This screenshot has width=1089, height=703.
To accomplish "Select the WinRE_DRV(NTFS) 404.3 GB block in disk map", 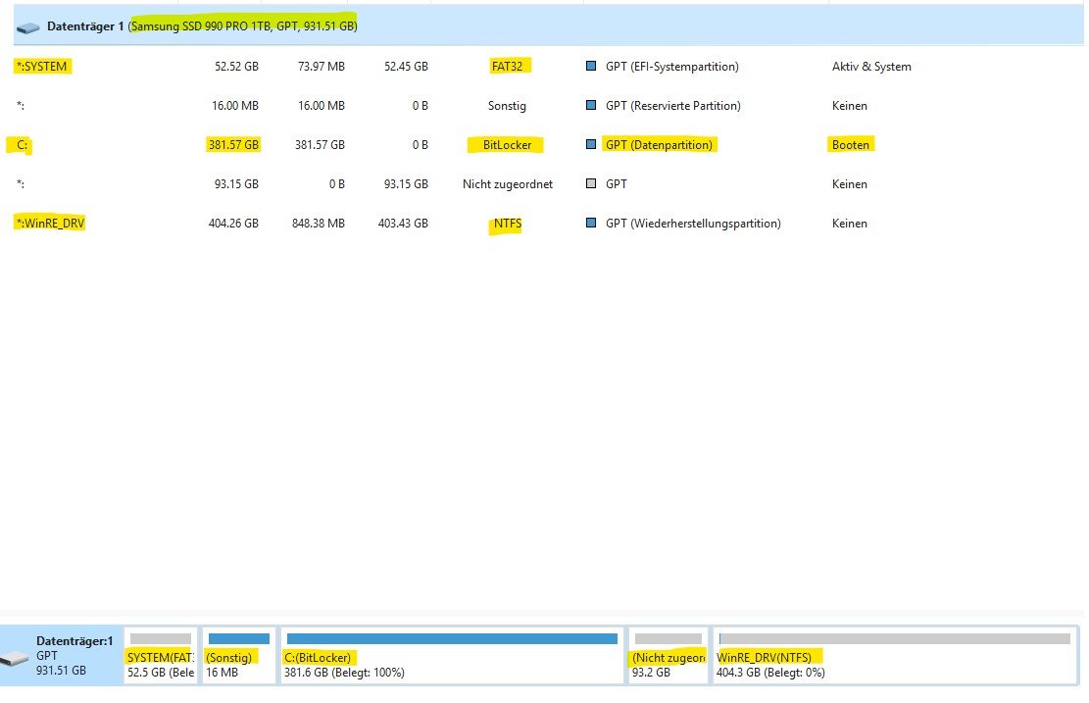I will (895, 656).
